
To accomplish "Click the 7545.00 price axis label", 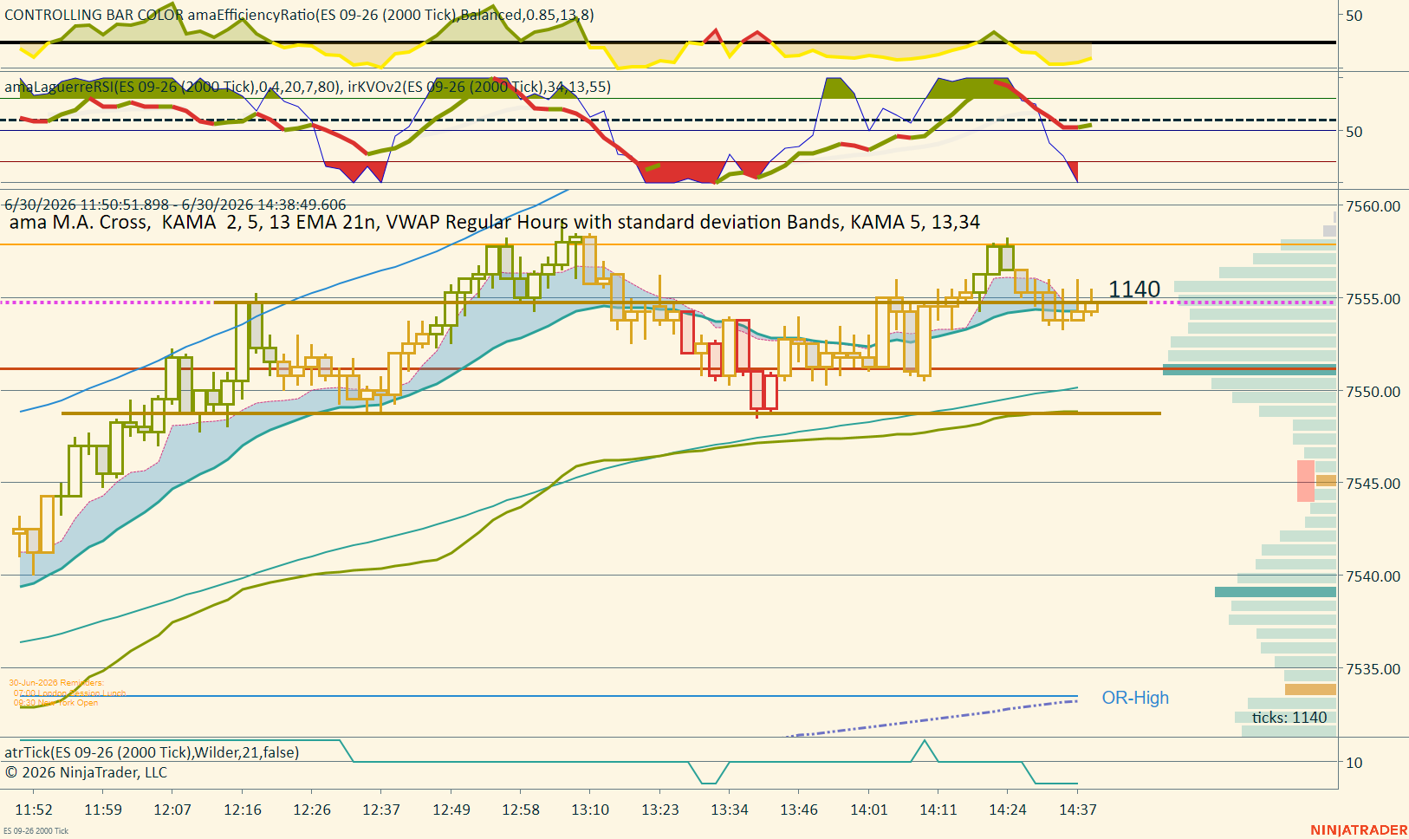I will pyautogui.click(x=1373, y=484).
